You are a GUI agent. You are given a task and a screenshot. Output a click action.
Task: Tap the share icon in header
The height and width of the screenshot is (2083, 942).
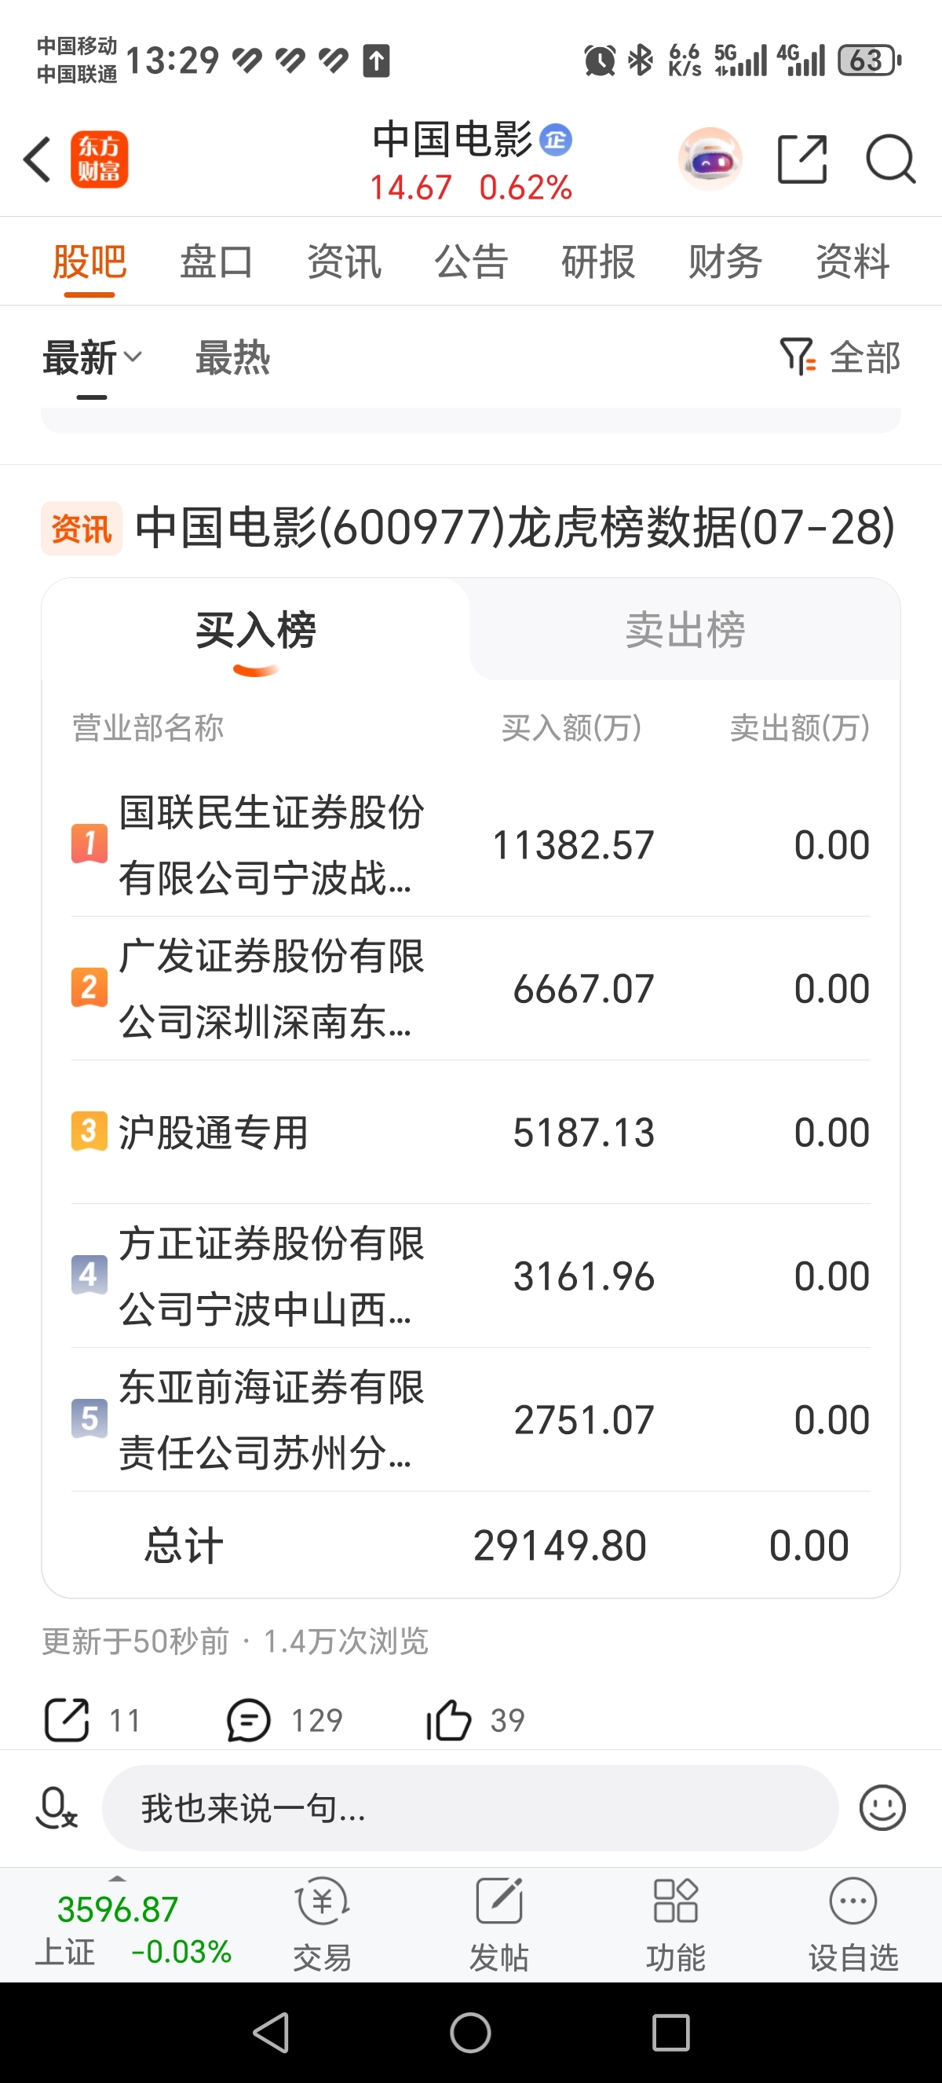[x=802, y=159]
